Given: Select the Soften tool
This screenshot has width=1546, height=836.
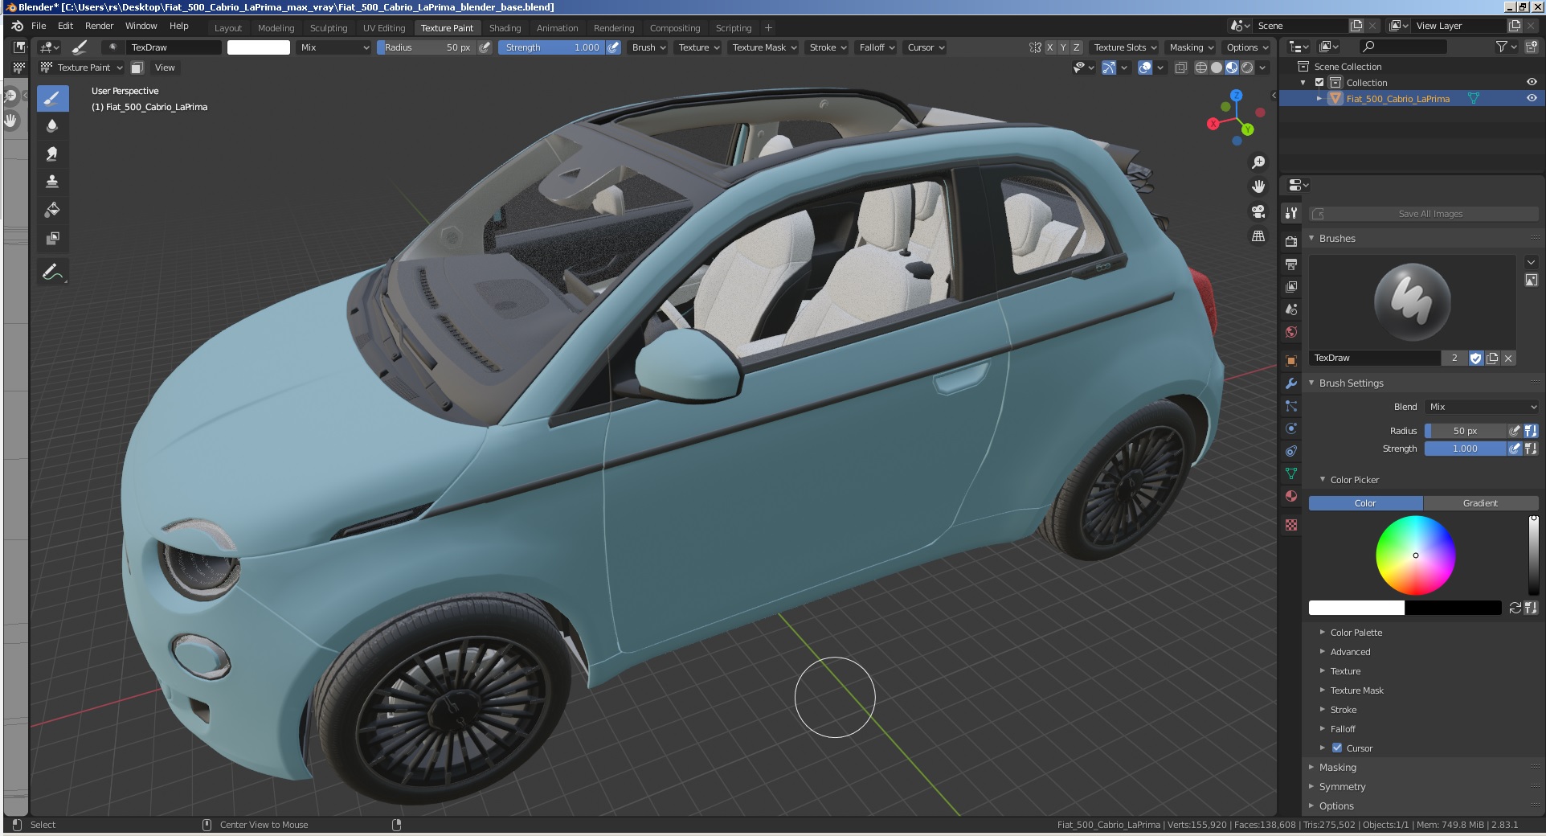Looking at the screenshot, I should point(52,126).
